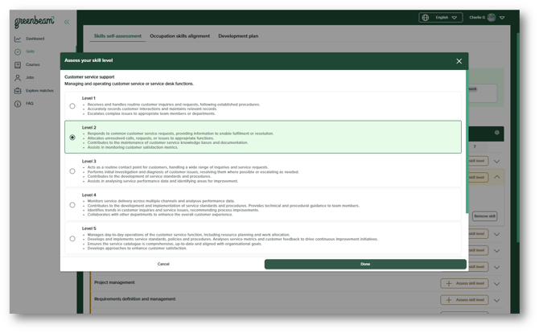Open the English language dropdown

(440, 17)
